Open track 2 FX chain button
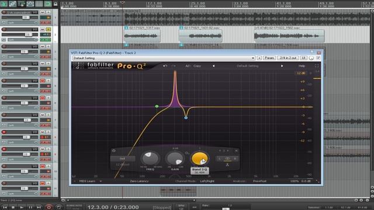This screenshot has height=210, width=374. [46, 40]
